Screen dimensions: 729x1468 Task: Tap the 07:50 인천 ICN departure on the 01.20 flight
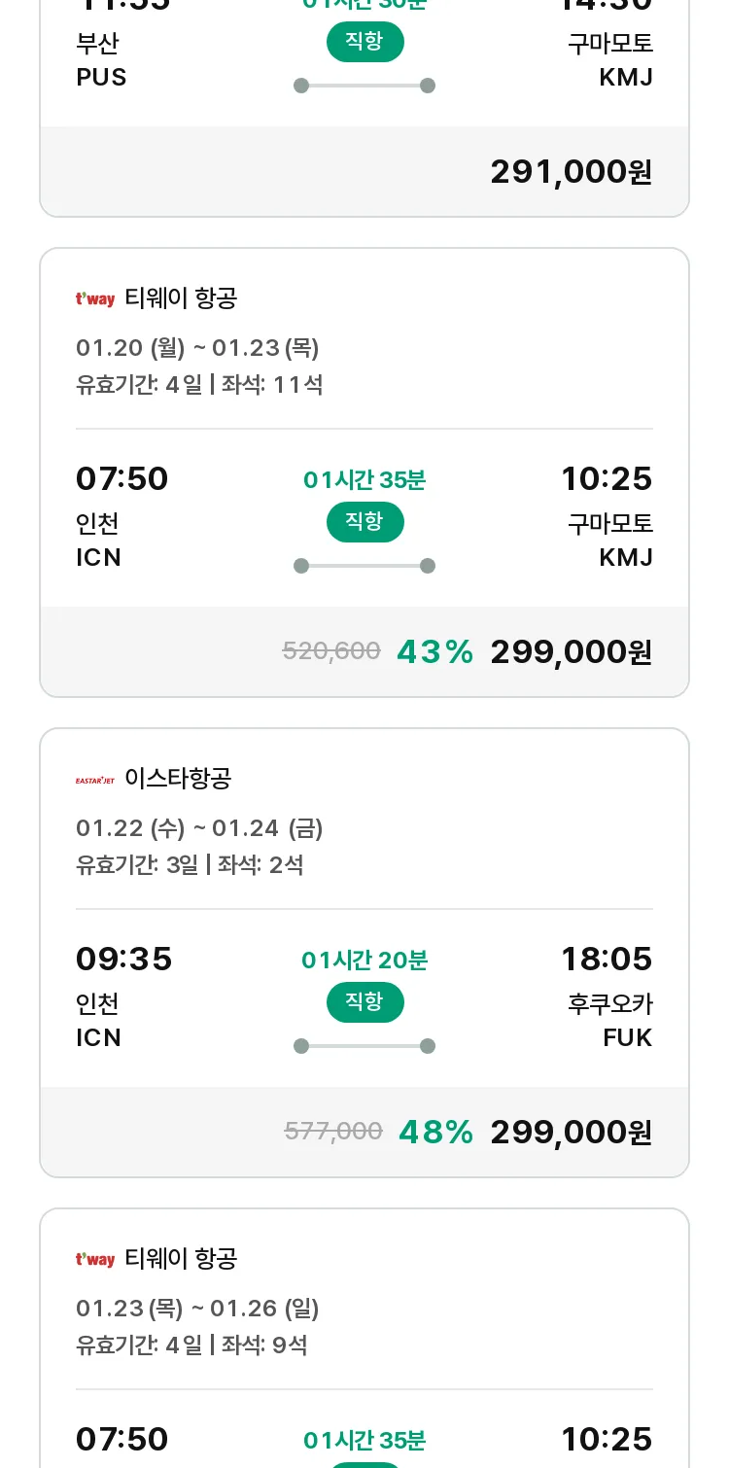[121, 516]
